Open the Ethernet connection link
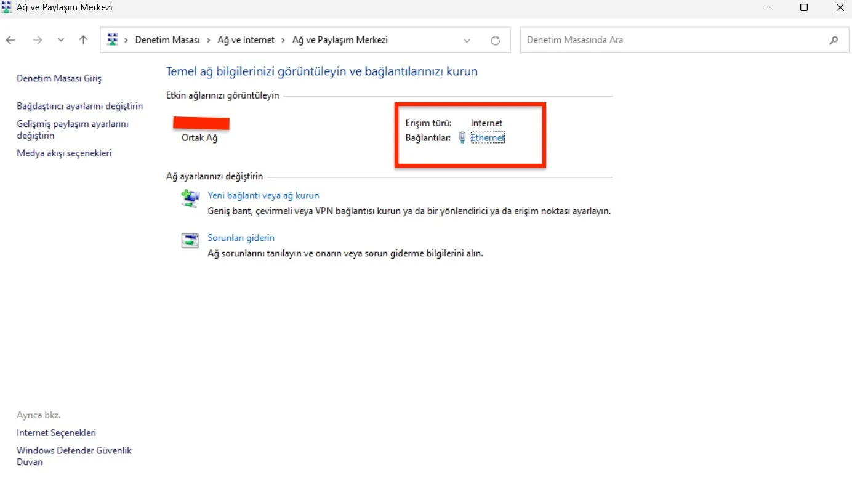The height and width of the screenshot is (478, 852). pos(488,138)
